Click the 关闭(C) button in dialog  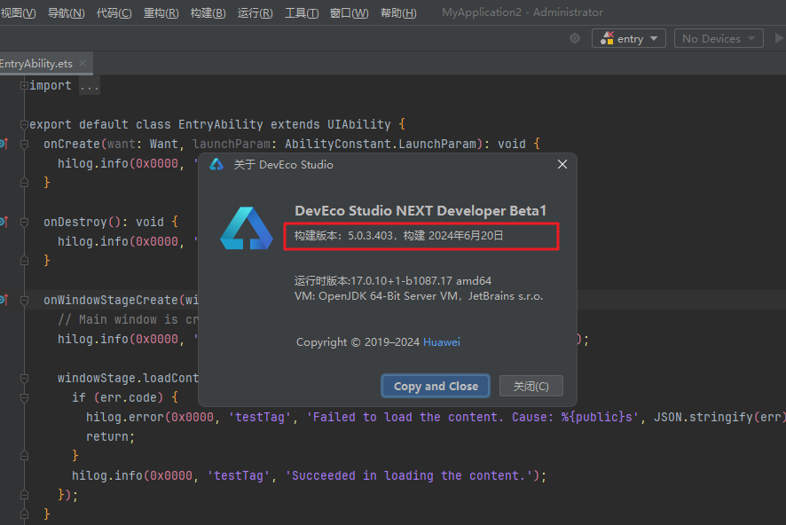[x=531, y=387]
